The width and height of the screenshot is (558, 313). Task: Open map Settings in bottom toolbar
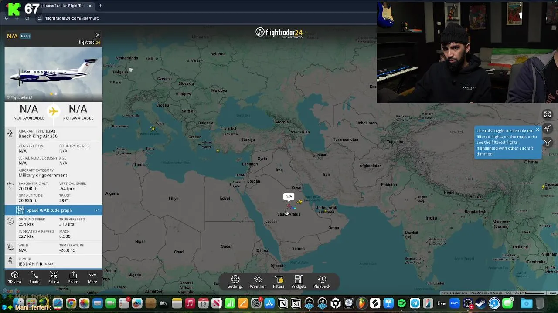pos(235,282)
